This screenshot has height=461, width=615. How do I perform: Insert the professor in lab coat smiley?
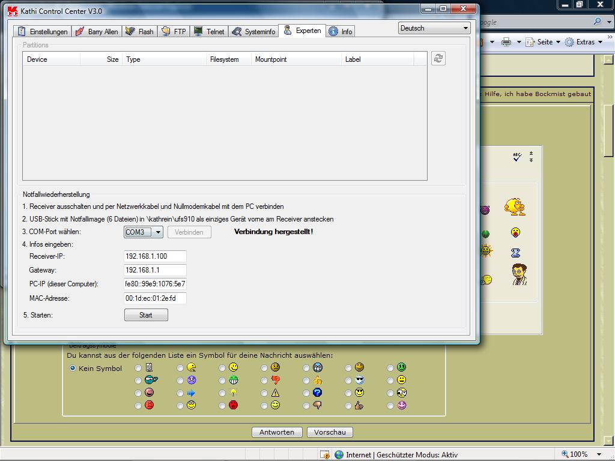[x=519, y=274]
